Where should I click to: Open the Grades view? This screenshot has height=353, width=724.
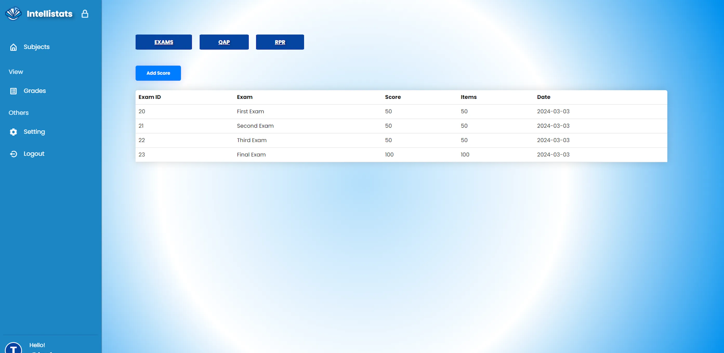pyautogui.click(x=35, y=91)
